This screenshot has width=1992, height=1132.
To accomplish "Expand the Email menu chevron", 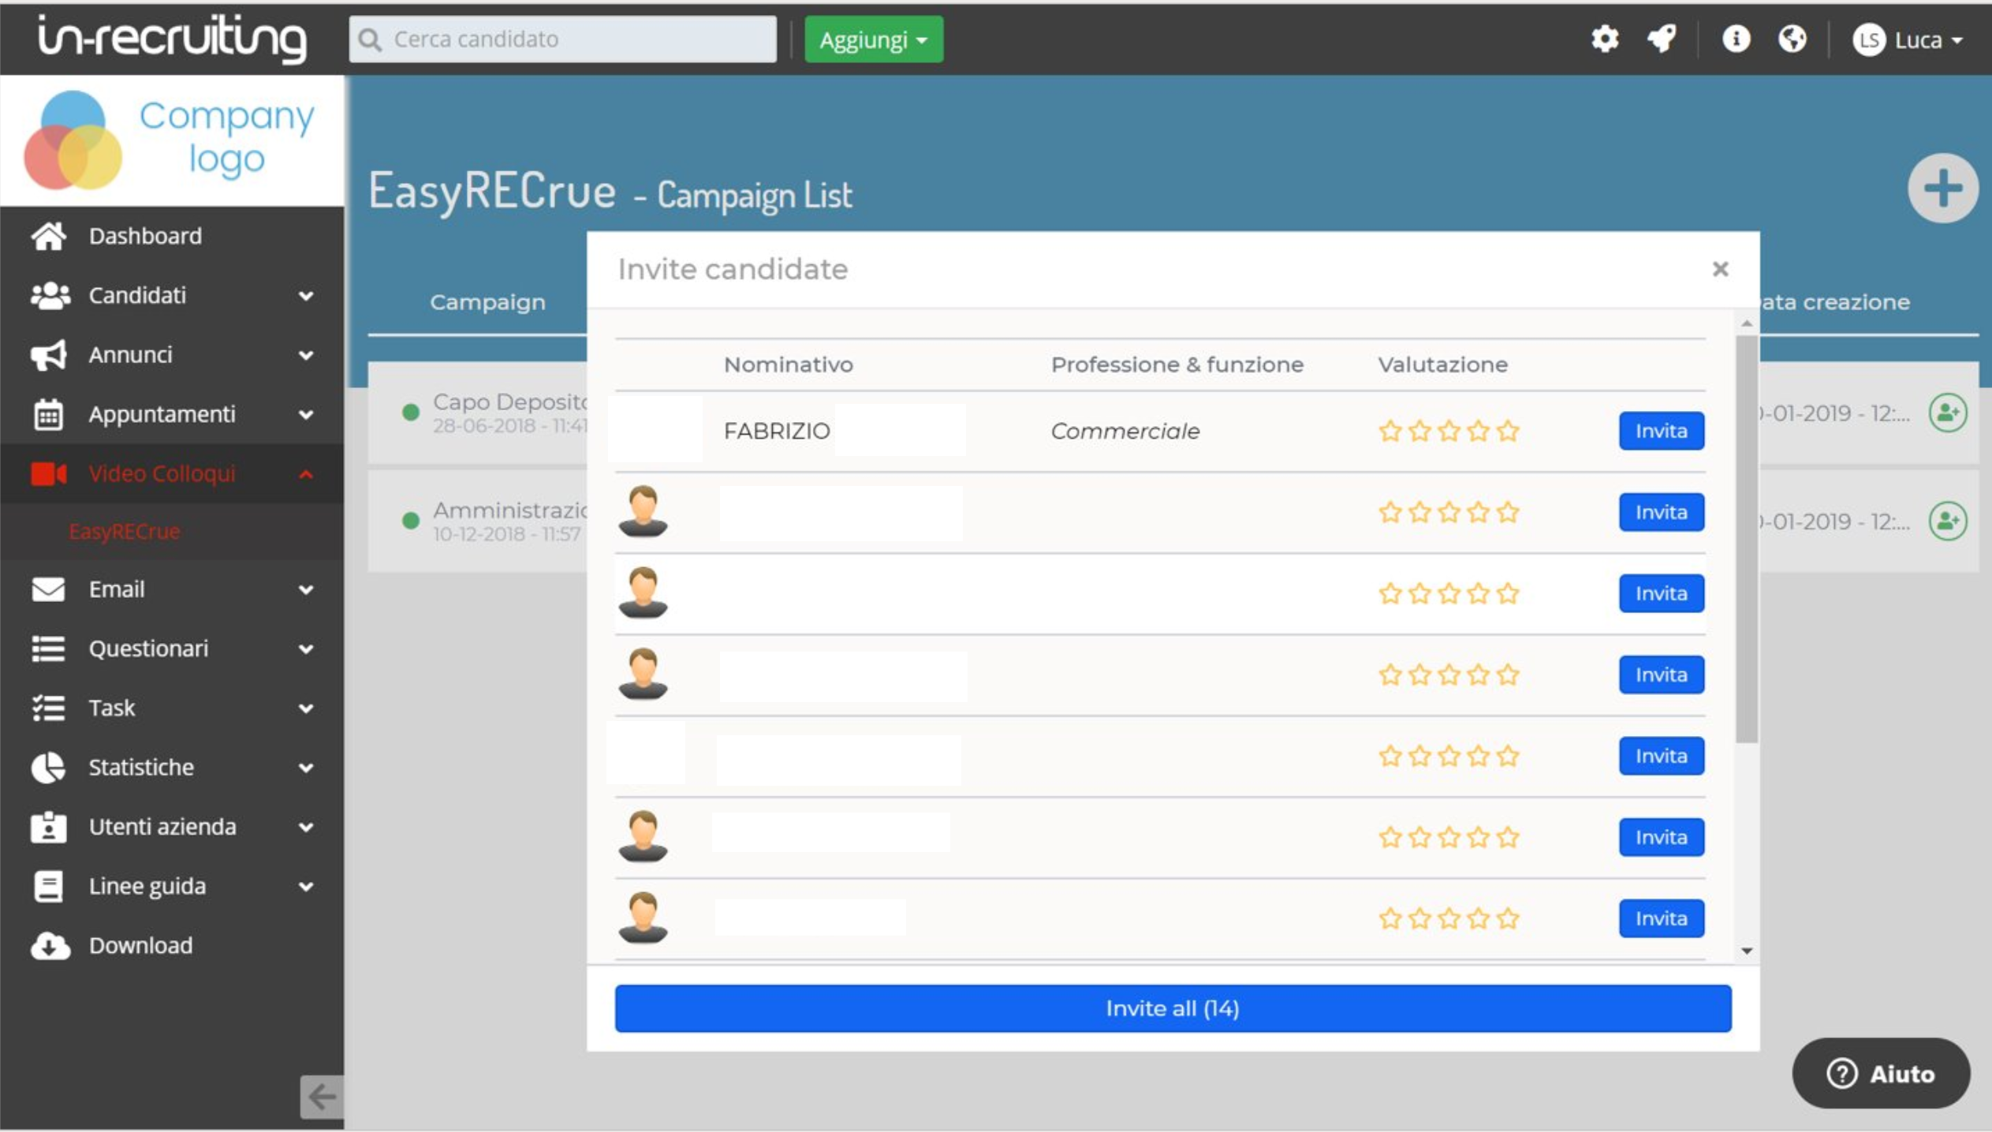I will (x=306, y=590).
